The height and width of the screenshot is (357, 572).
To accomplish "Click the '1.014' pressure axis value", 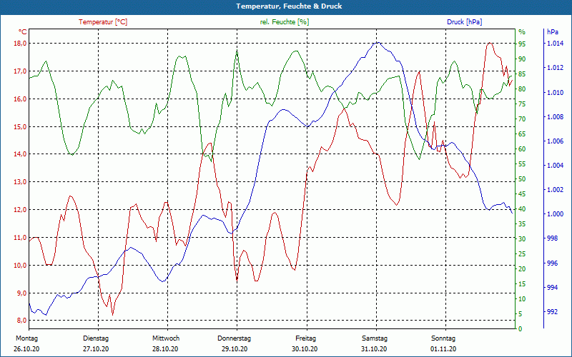I will pyautogui.click(x=555, y=44).
